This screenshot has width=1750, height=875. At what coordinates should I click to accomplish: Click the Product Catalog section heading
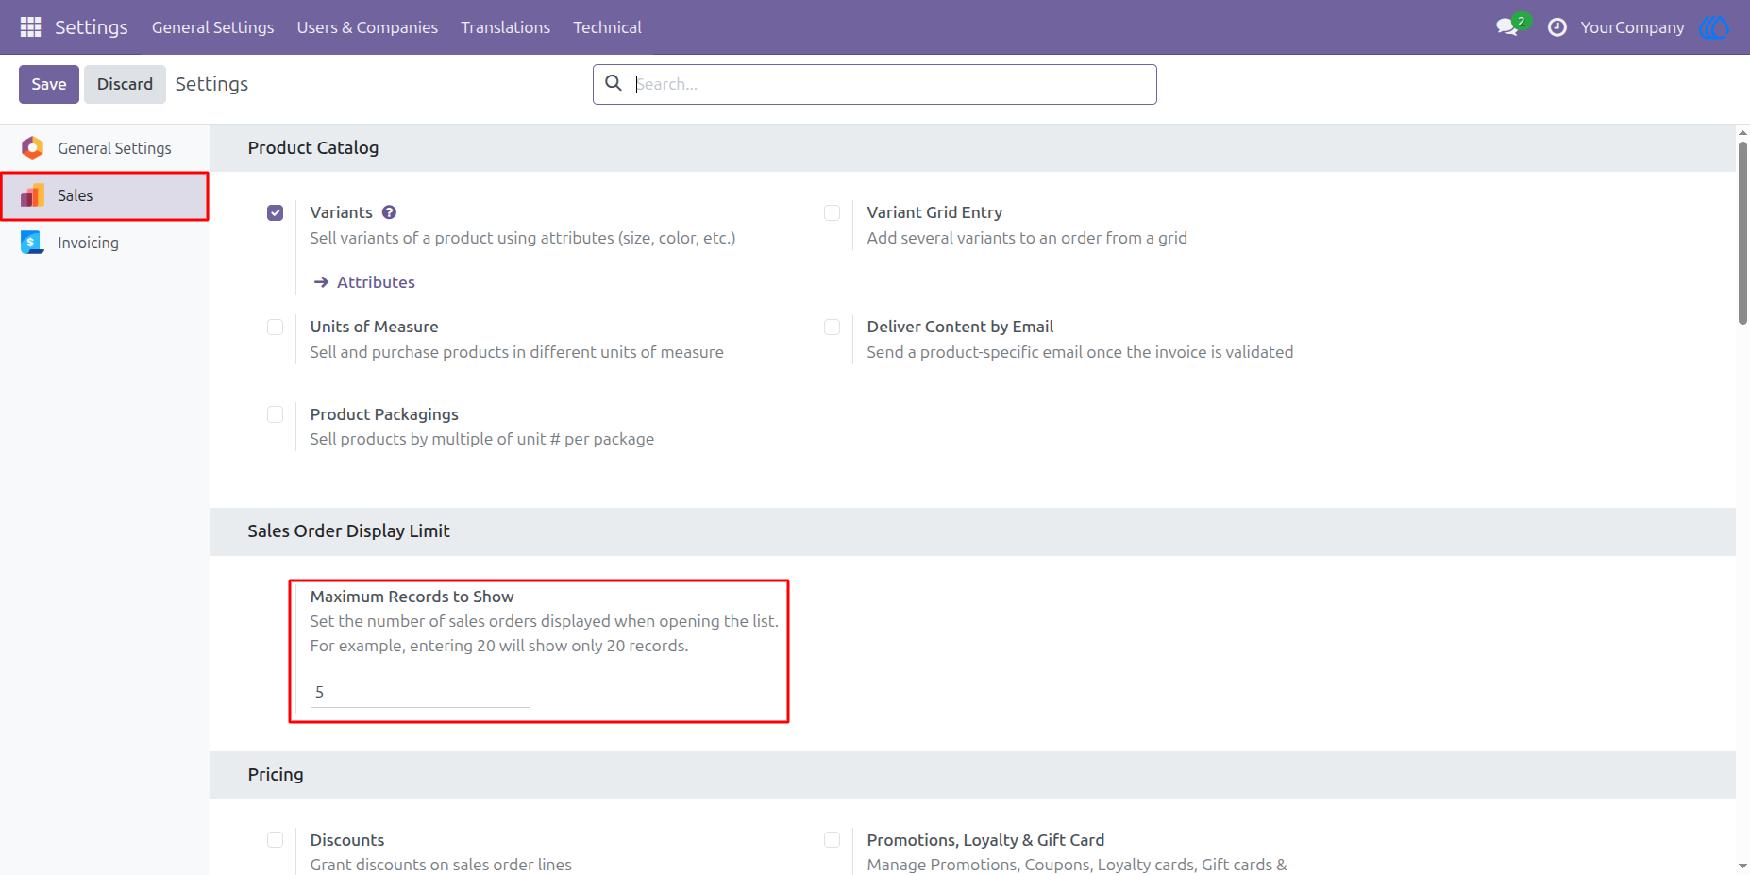(x=313, y=148)
